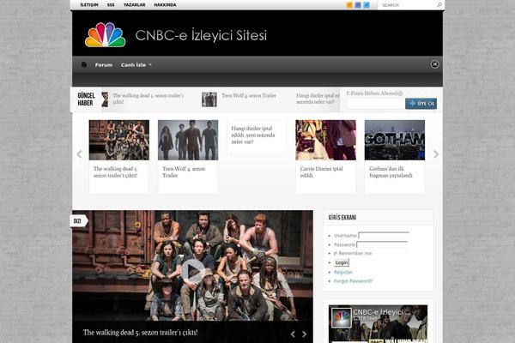Click small Walking Dead ticker thumbnail
Viewport: 515px width, 343px height.
pos(105,99)
